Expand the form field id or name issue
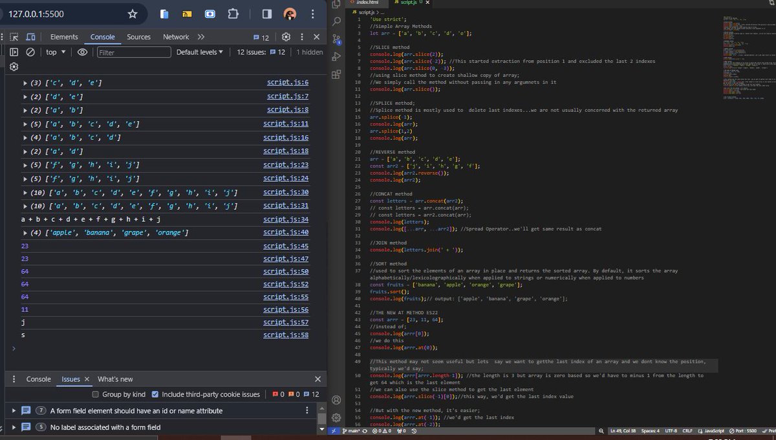Screen dimensions: 776x440 point(14,410)
